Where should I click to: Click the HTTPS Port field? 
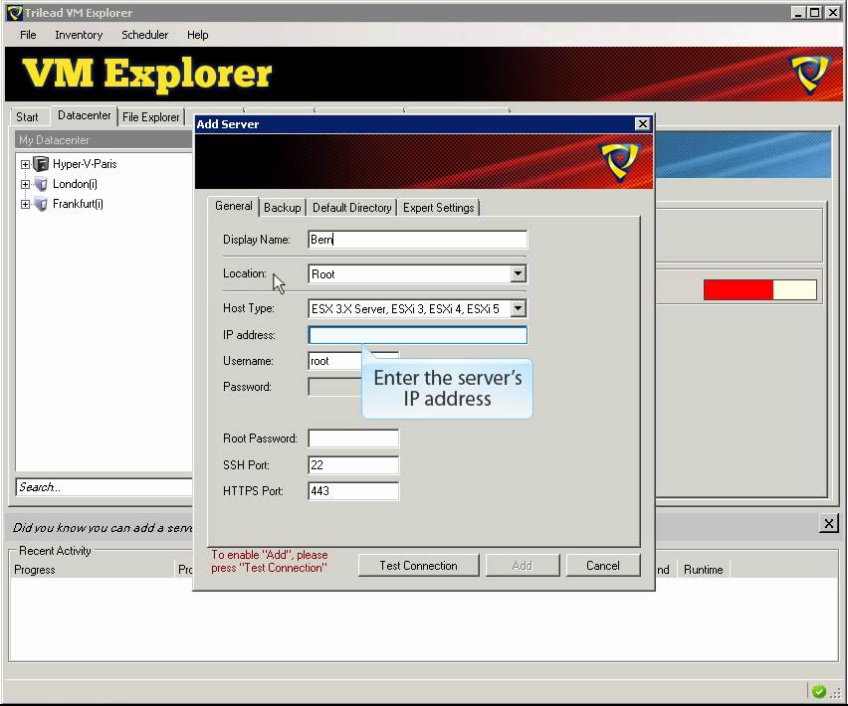point(353,491)
